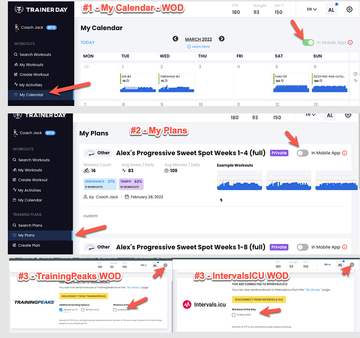Image resolution: width=360 pixels, height=338 pixels.
Task: Open the settings gear in the Intervals.icu screenshot
Action: [x=352, y=265]
